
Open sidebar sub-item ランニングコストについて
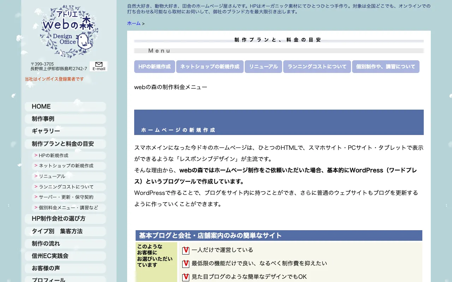69,187
